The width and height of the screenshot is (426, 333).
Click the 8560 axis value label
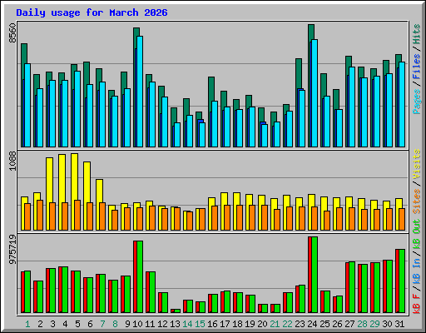click(x=12, y=33)
